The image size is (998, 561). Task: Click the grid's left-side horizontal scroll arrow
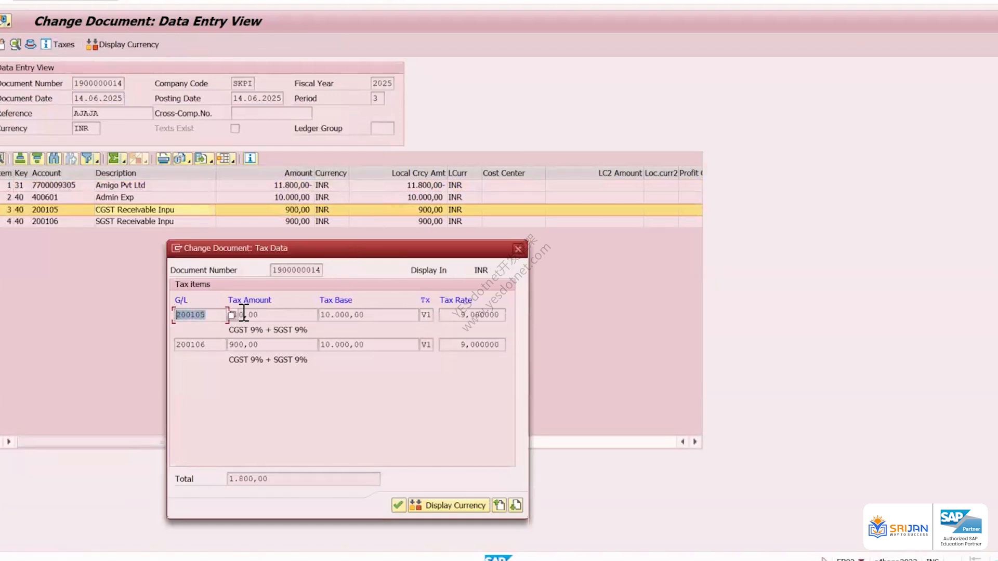click(x=8, y=442)
